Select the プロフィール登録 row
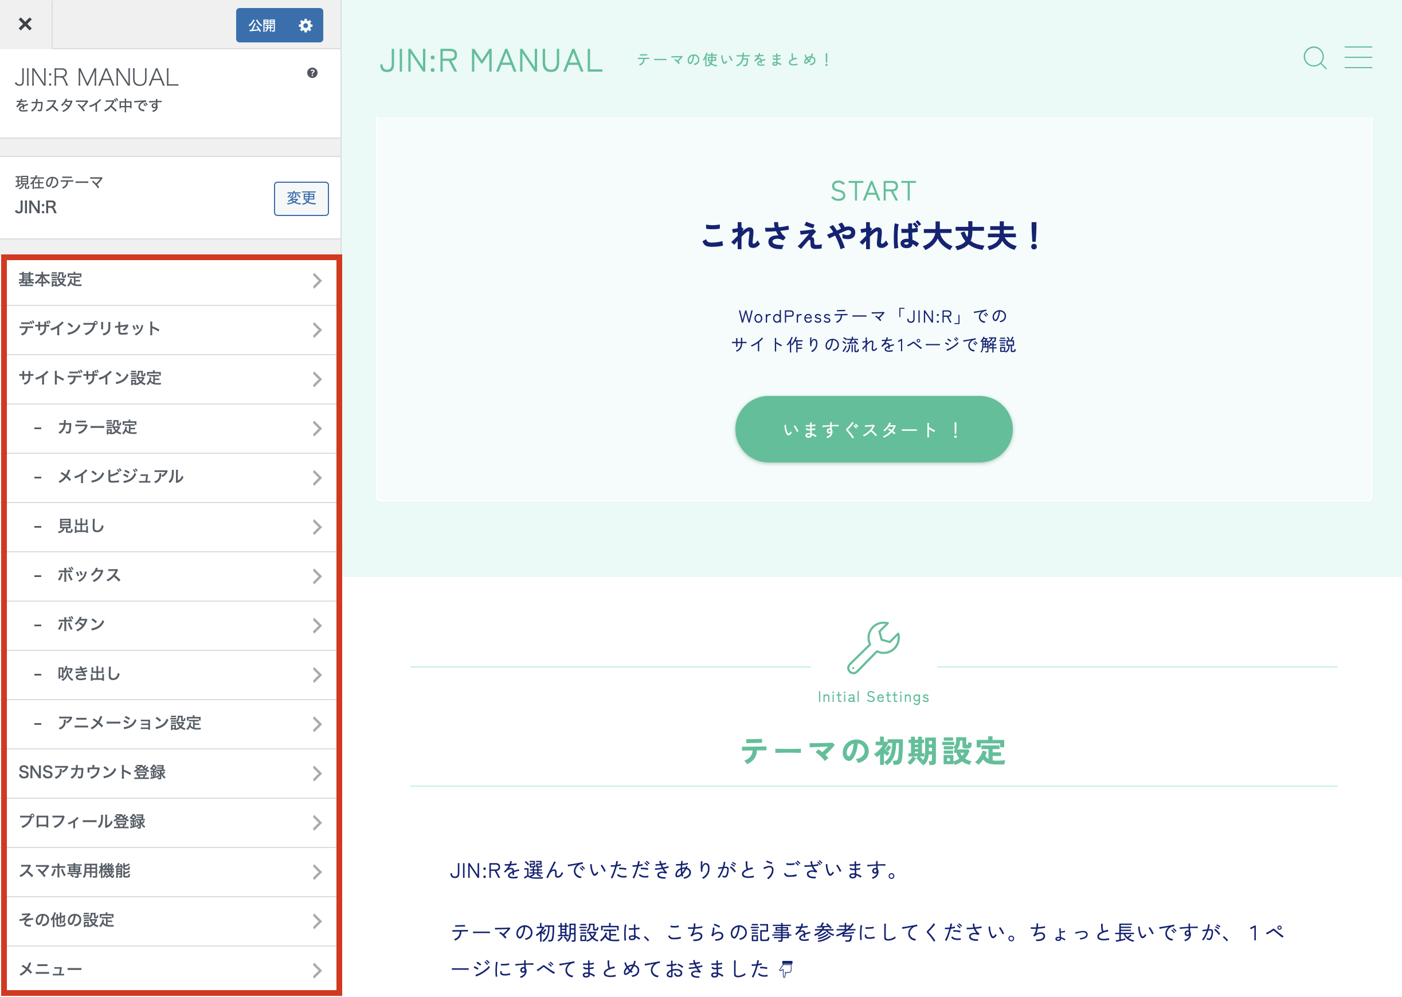 point(171,823)
